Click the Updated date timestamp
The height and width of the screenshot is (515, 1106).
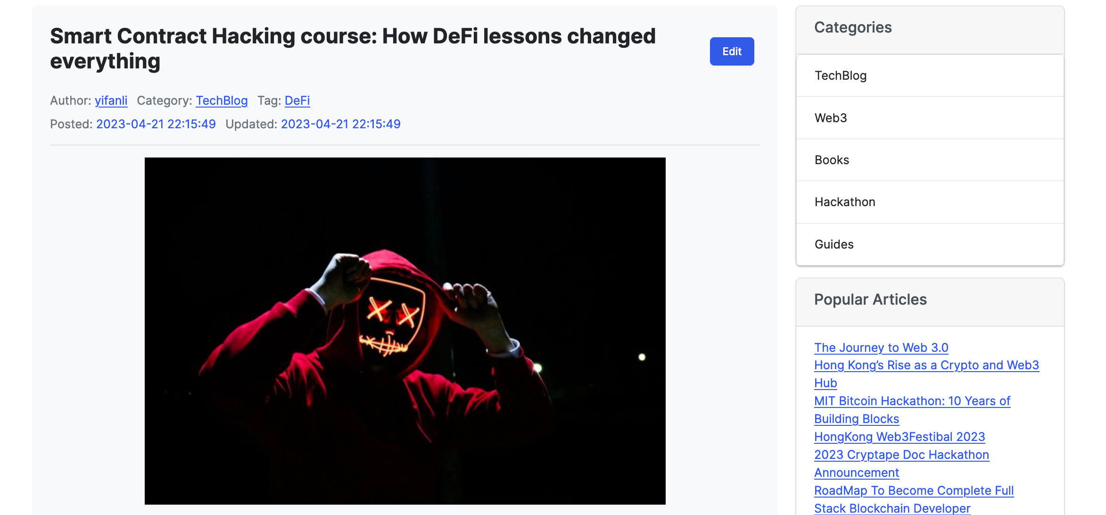click(x=340, y=124)
